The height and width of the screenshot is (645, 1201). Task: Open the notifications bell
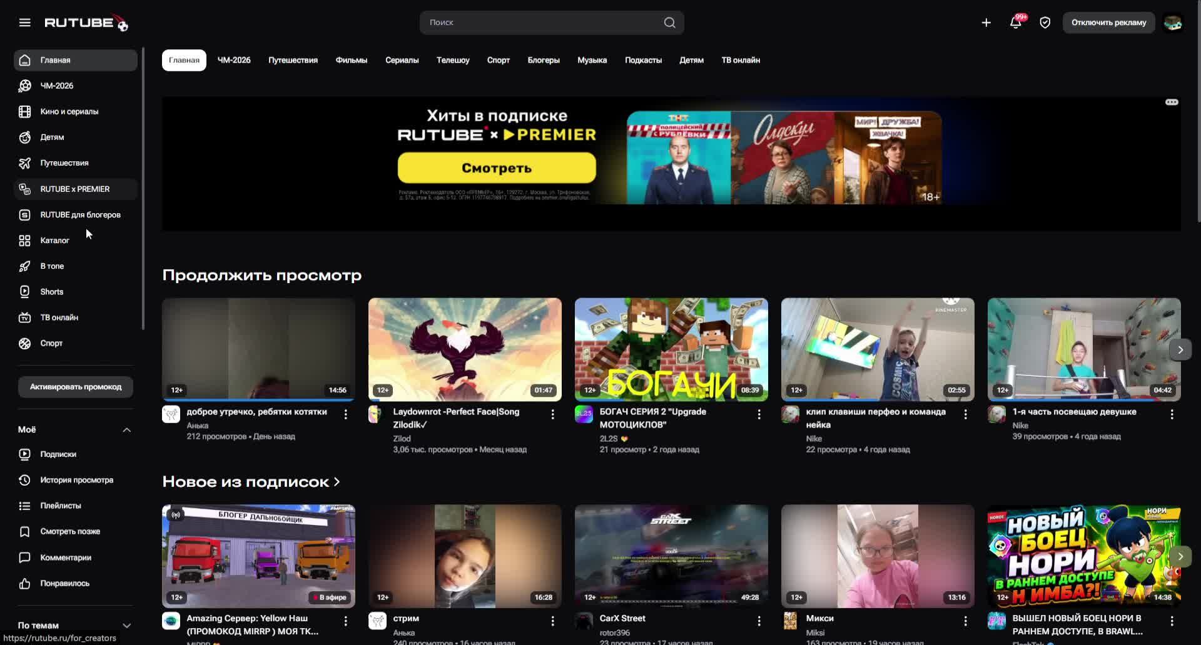coord(1016,22)
